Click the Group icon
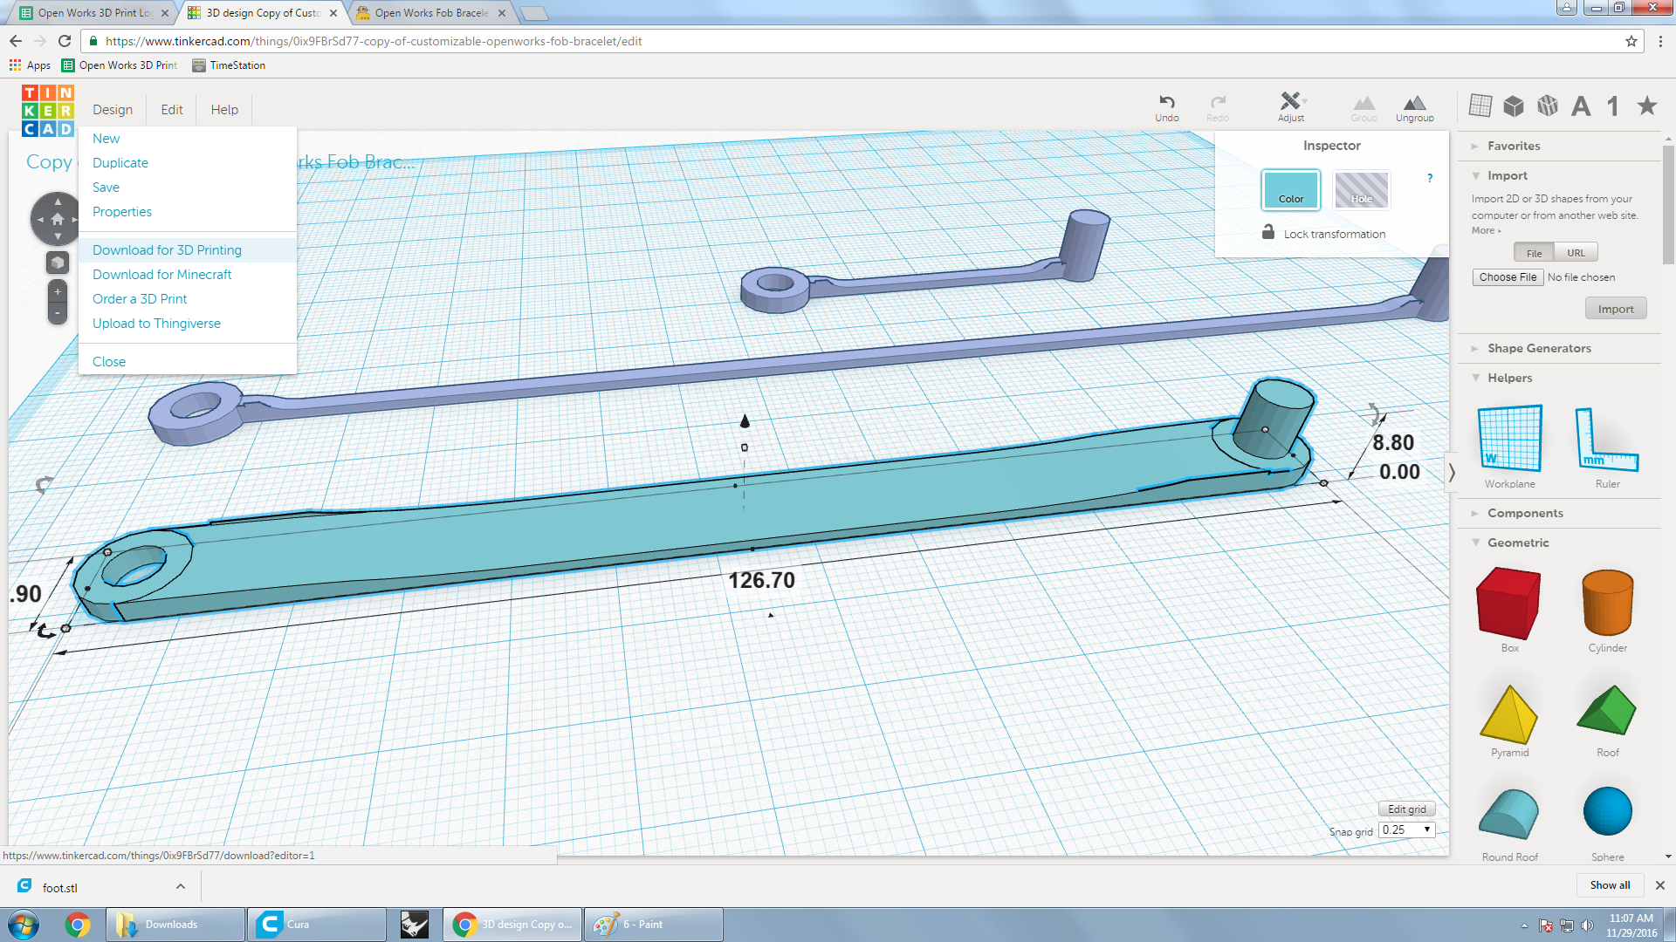Viewport: 1676px width, 942px height. pyautogui.click(x=1364, y=107)
